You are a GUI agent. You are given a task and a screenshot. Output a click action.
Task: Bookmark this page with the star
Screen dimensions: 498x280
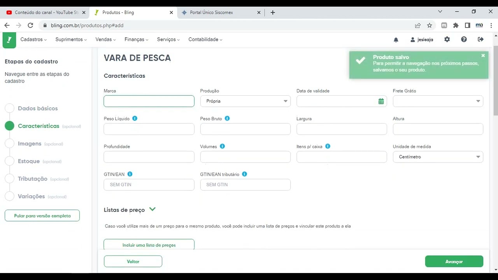point(430,25)
